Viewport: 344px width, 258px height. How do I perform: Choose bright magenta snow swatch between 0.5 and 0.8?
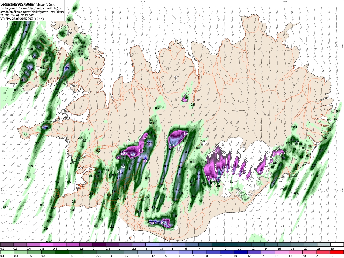click(46, 245)
